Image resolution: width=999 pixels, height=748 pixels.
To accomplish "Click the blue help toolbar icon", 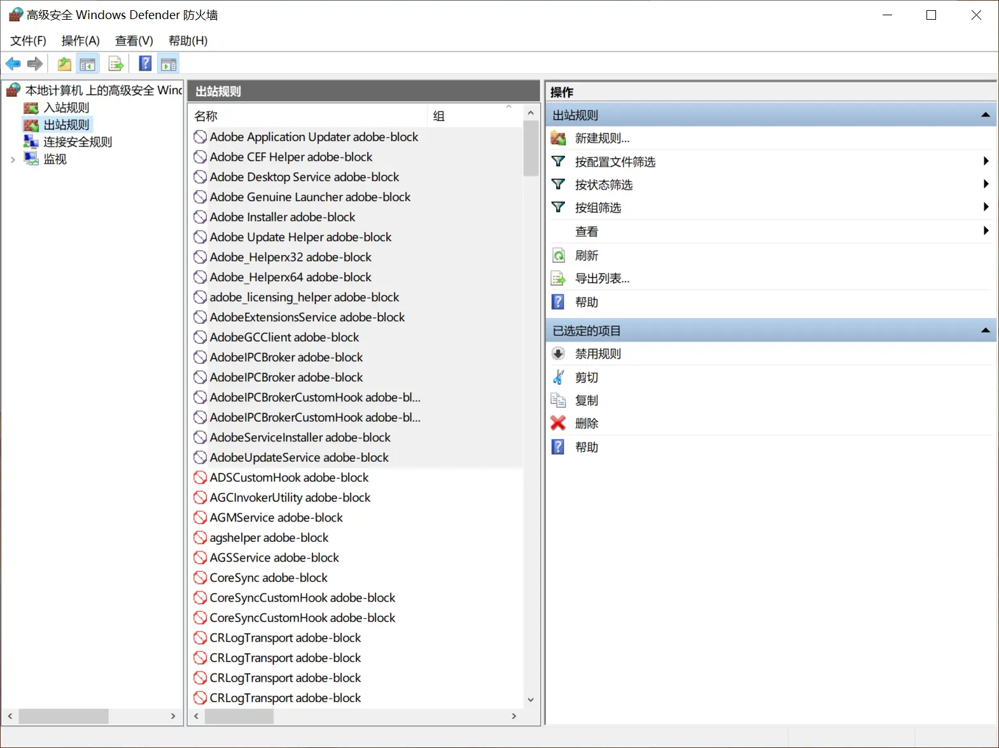I will tap(145, 64).
